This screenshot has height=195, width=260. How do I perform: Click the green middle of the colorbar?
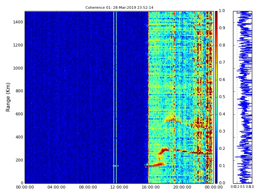click(216, 97)
